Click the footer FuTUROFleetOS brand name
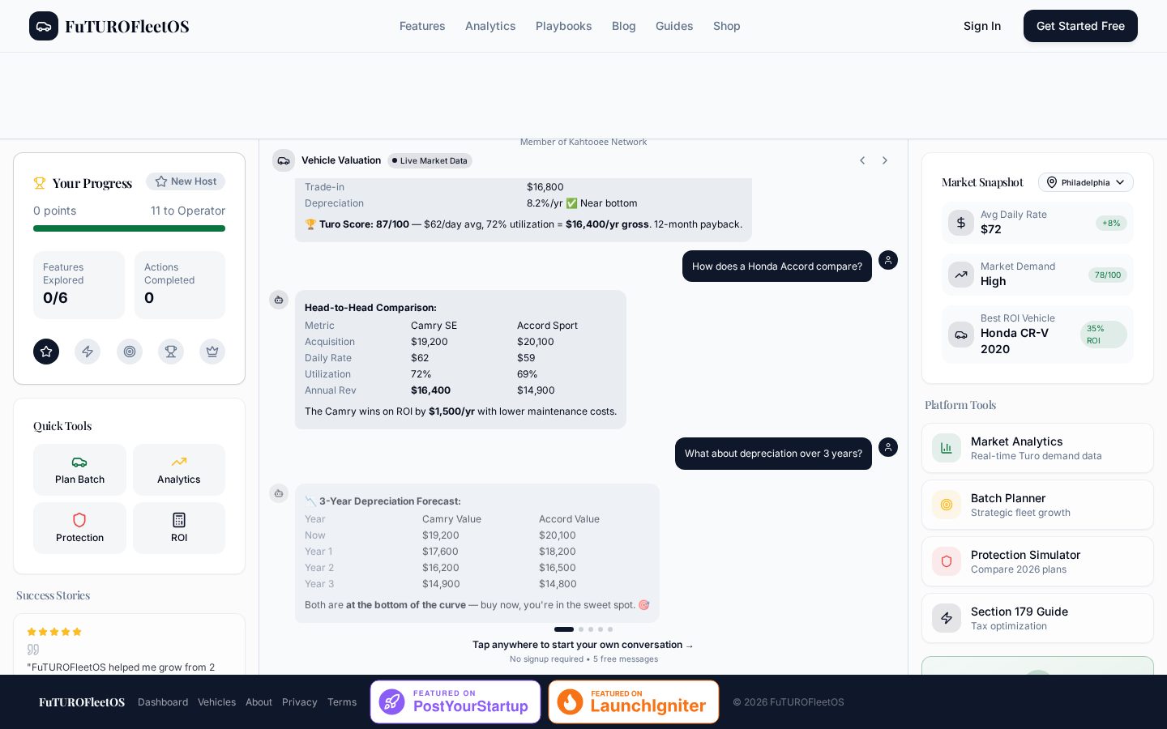This screenshot has width=1167, height=729. pyautogui.click(x=82, y=702)
